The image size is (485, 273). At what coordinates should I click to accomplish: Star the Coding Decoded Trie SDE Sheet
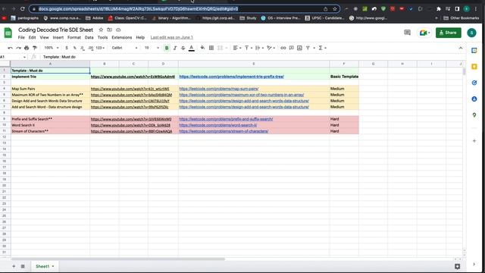(x=101, y=30)
